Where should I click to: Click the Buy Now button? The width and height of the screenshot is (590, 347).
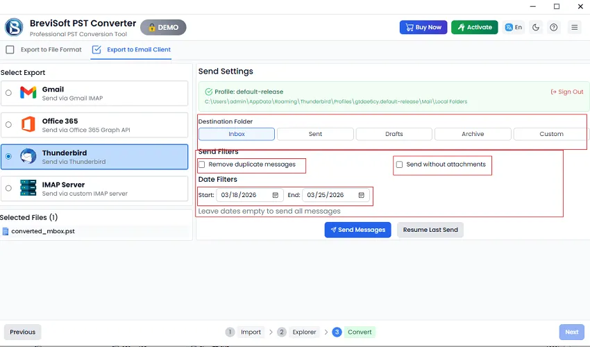click(423, 27)
